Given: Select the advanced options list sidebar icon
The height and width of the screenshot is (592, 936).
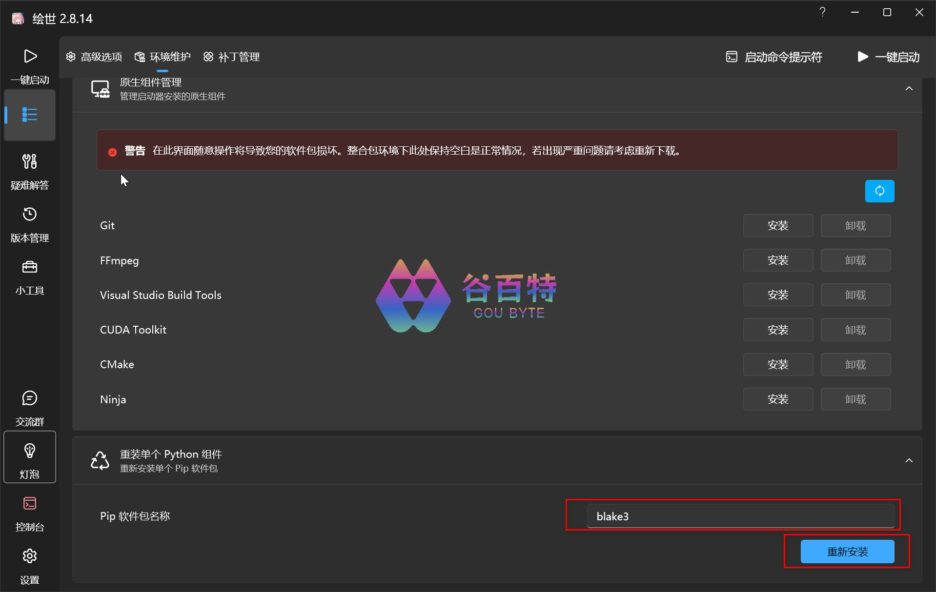Looking at the screenshot, I should click(x=30, y=115).
